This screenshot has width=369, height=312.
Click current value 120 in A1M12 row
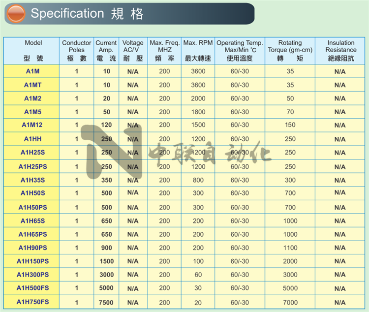point(106,125)
